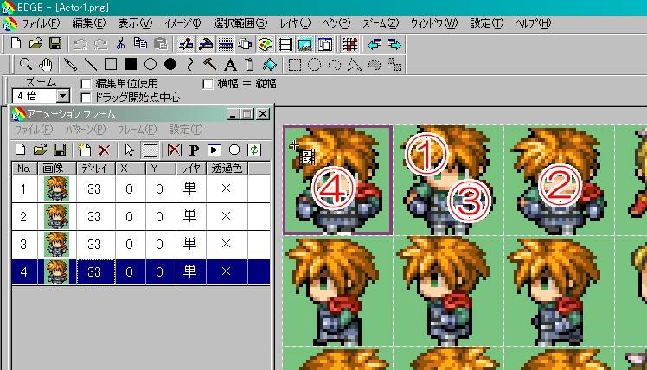Open the ヘルプ(H) menu
Viewport: 647px width, 370px height.
click(x=533, y=23)
